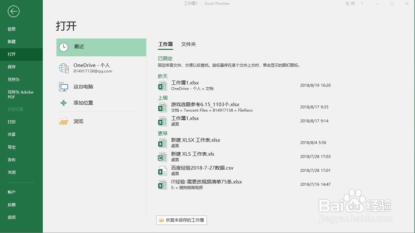Click CSV icon of 百度经验2018-7-27数据.csv

(x=163, y=171)
